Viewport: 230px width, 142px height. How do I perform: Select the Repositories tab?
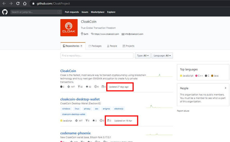point(73,46)
